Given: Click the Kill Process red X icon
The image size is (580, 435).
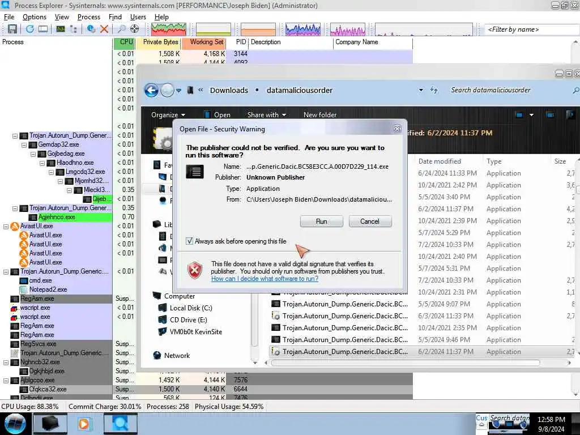Looking at the screenshot, I should [104, 29].
